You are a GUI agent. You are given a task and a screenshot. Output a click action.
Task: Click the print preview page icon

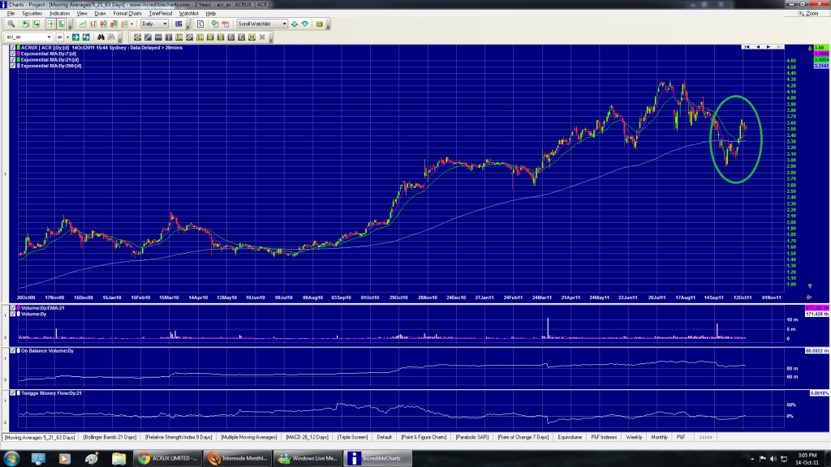(x=200, y=24)
